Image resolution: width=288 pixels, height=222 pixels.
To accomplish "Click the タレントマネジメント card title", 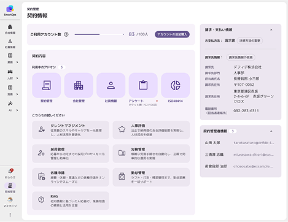I will (x=68, y=126).
